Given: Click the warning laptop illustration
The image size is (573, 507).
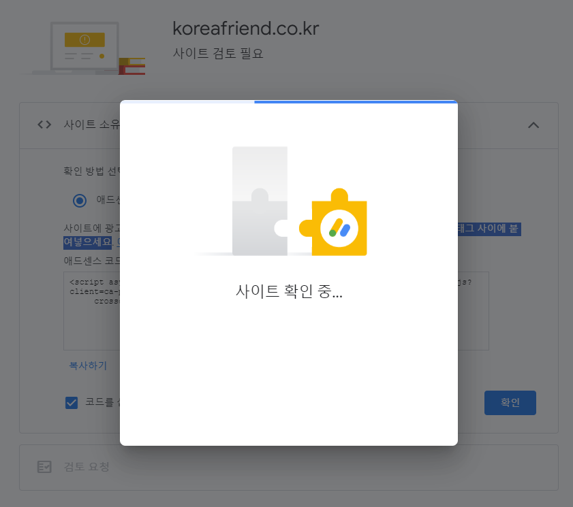Looking at the screenshot, I should (x=84, y=48).
